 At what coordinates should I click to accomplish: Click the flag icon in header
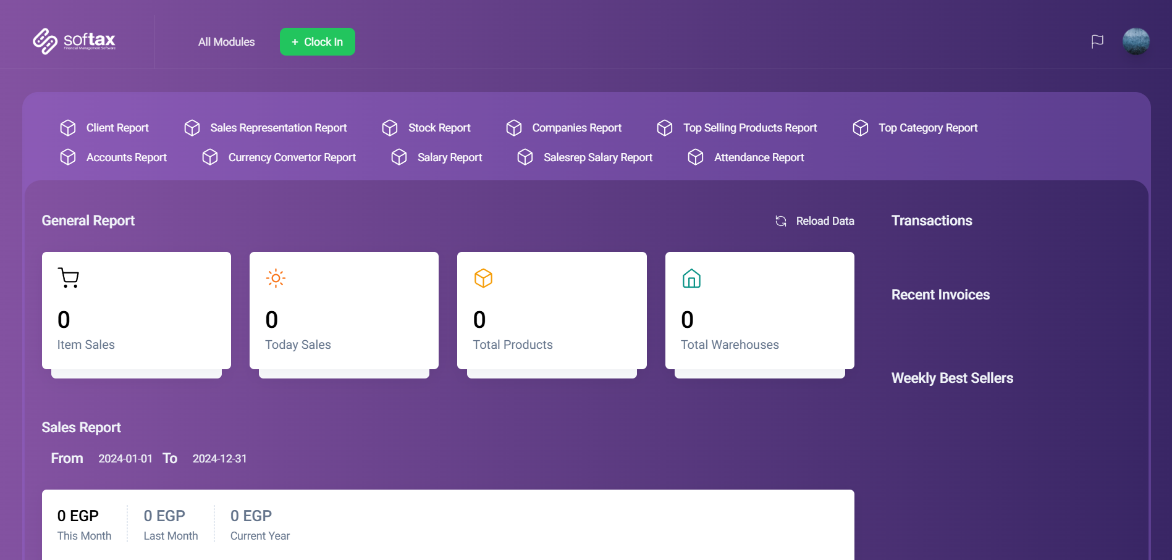tap(1097, 41)
